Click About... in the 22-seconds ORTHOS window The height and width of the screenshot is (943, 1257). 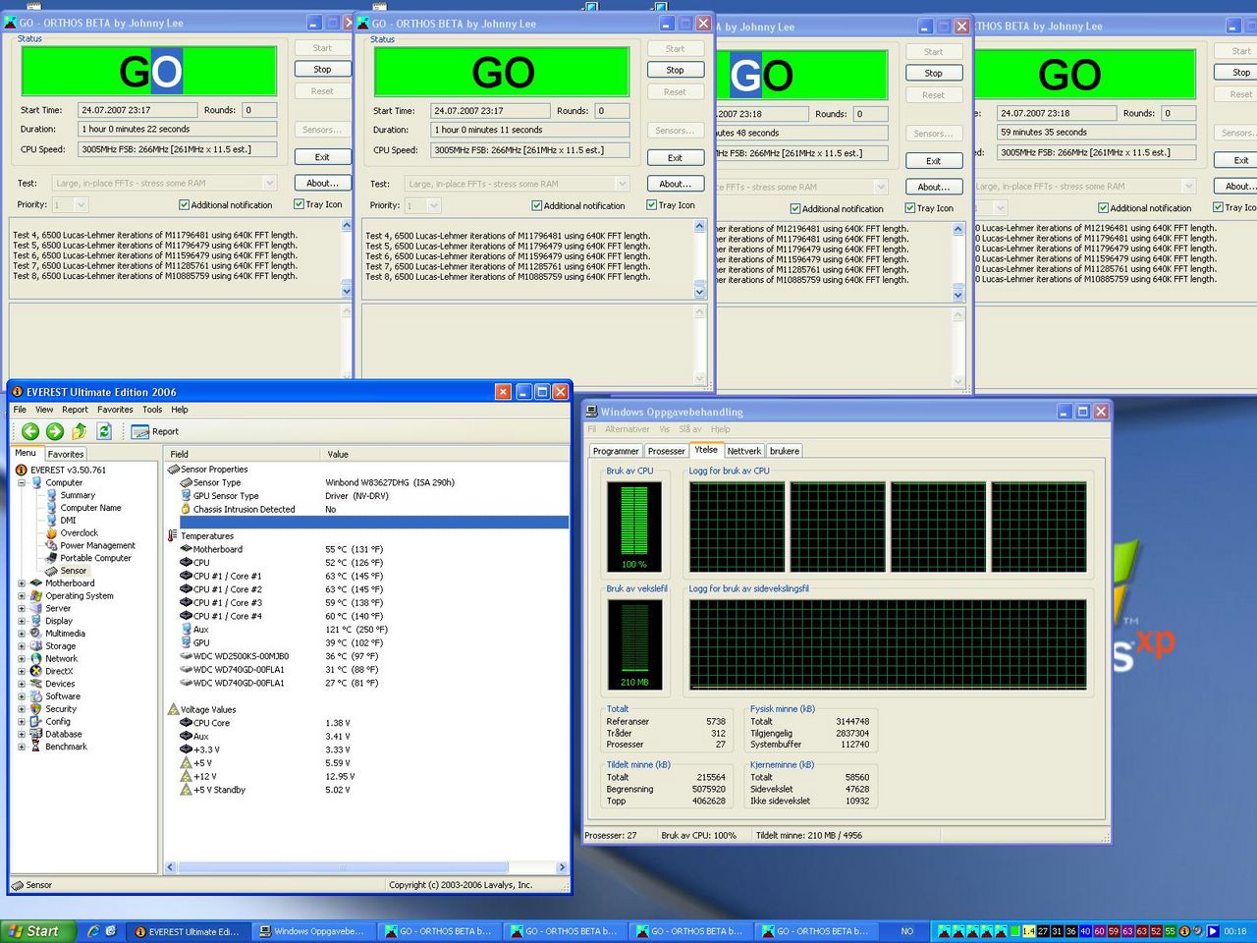322,183
